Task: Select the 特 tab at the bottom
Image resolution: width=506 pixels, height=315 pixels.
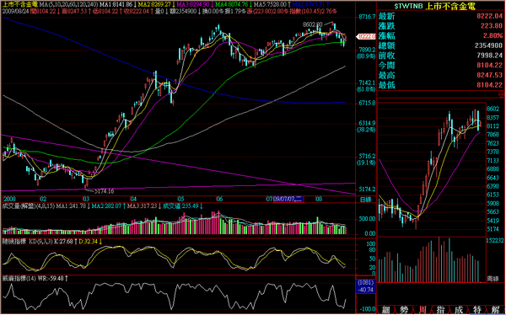Action: coord(477,310)
